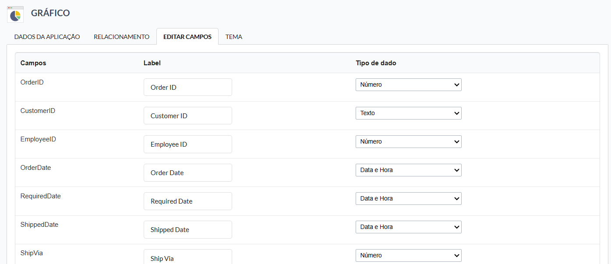This screenshot has width=611, height=264.
Task: Click the Label column header
Action: click(152, 63)
